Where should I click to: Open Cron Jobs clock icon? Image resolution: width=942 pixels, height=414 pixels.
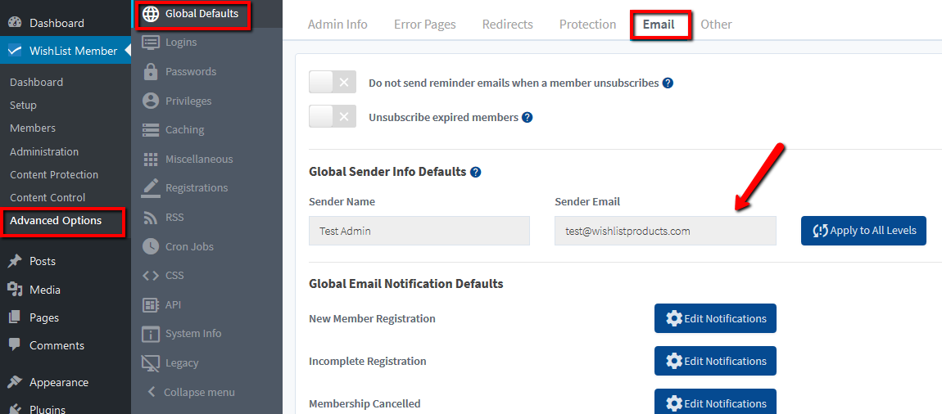click(151, 246)
